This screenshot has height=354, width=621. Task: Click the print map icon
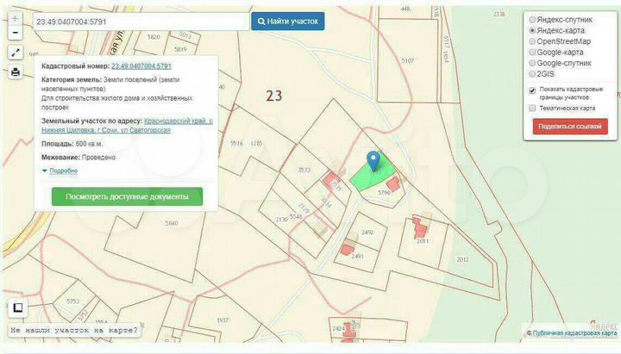tap(15, 71)
